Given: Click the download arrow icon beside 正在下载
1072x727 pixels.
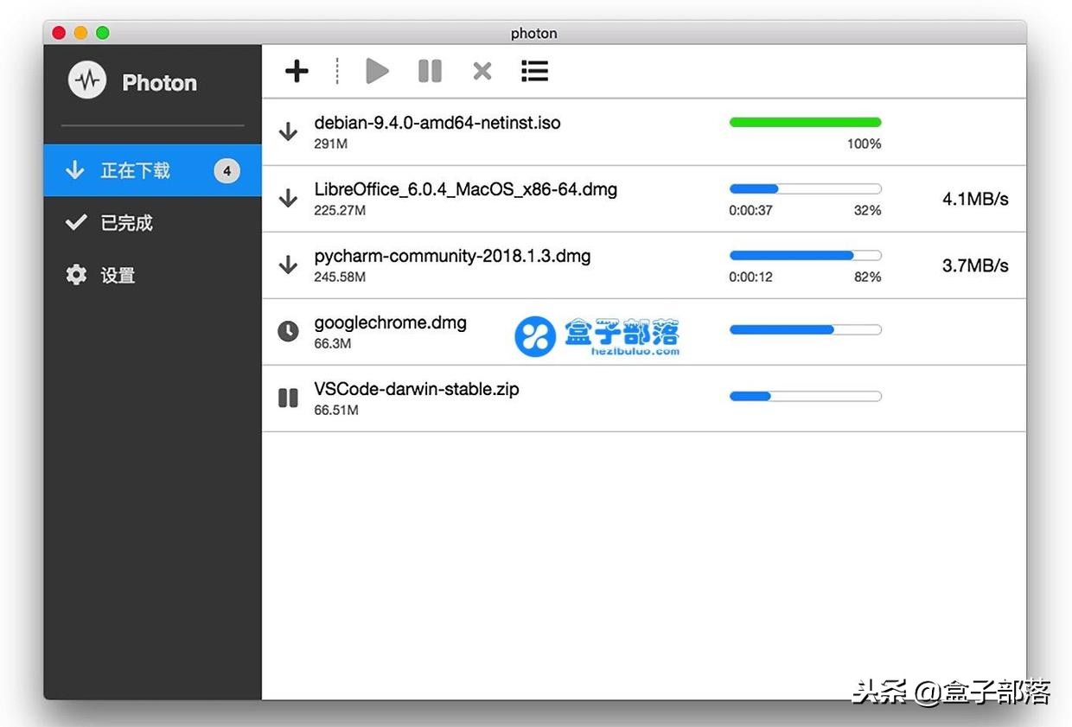Looking at the screenshot, I should pos(75,170).
